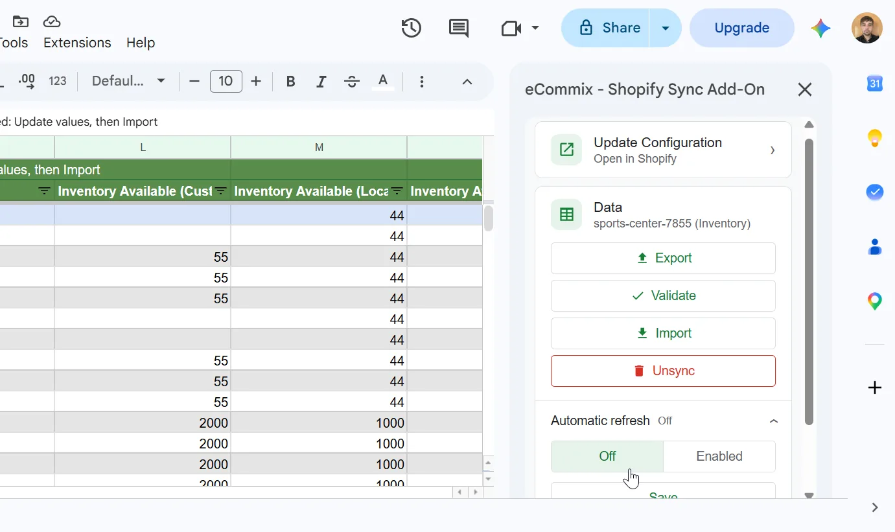
Task: Open filter icon left of column L
Action: point(45,191)
